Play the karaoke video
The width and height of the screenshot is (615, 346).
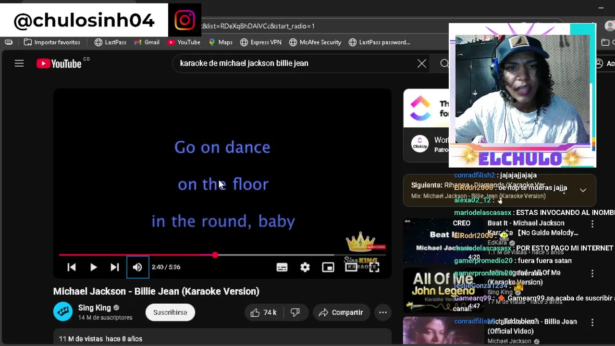coord(93,267)
